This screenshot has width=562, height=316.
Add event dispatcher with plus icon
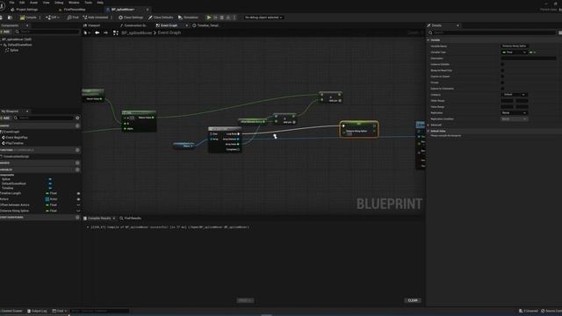77,217
